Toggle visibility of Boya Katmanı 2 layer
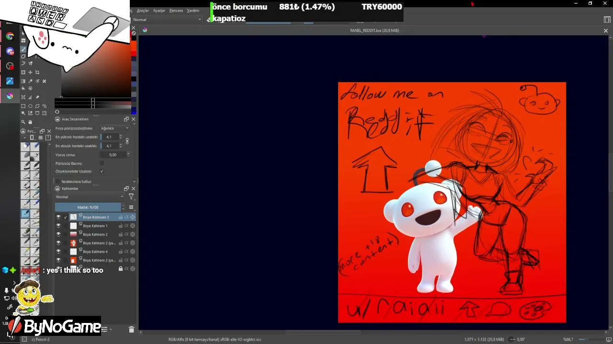613x344 pixels. click(x=58, y=234)
